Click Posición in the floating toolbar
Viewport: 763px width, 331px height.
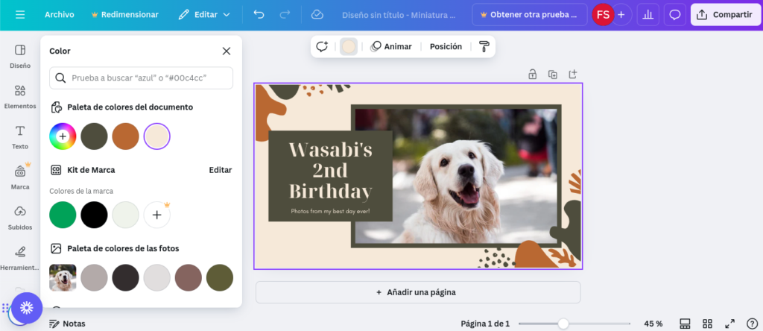pos(446,47)
